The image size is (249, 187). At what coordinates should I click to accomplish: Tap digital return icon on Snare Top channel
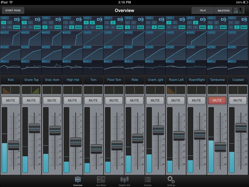pyautogui.click(x=38, y=19)
